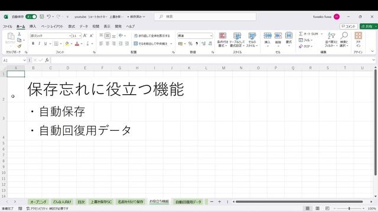The height and width of the screenshot is (212, 378).
Task: Click the Redo arrow icon
Action: pyautogui.click(x=58, y=16)
